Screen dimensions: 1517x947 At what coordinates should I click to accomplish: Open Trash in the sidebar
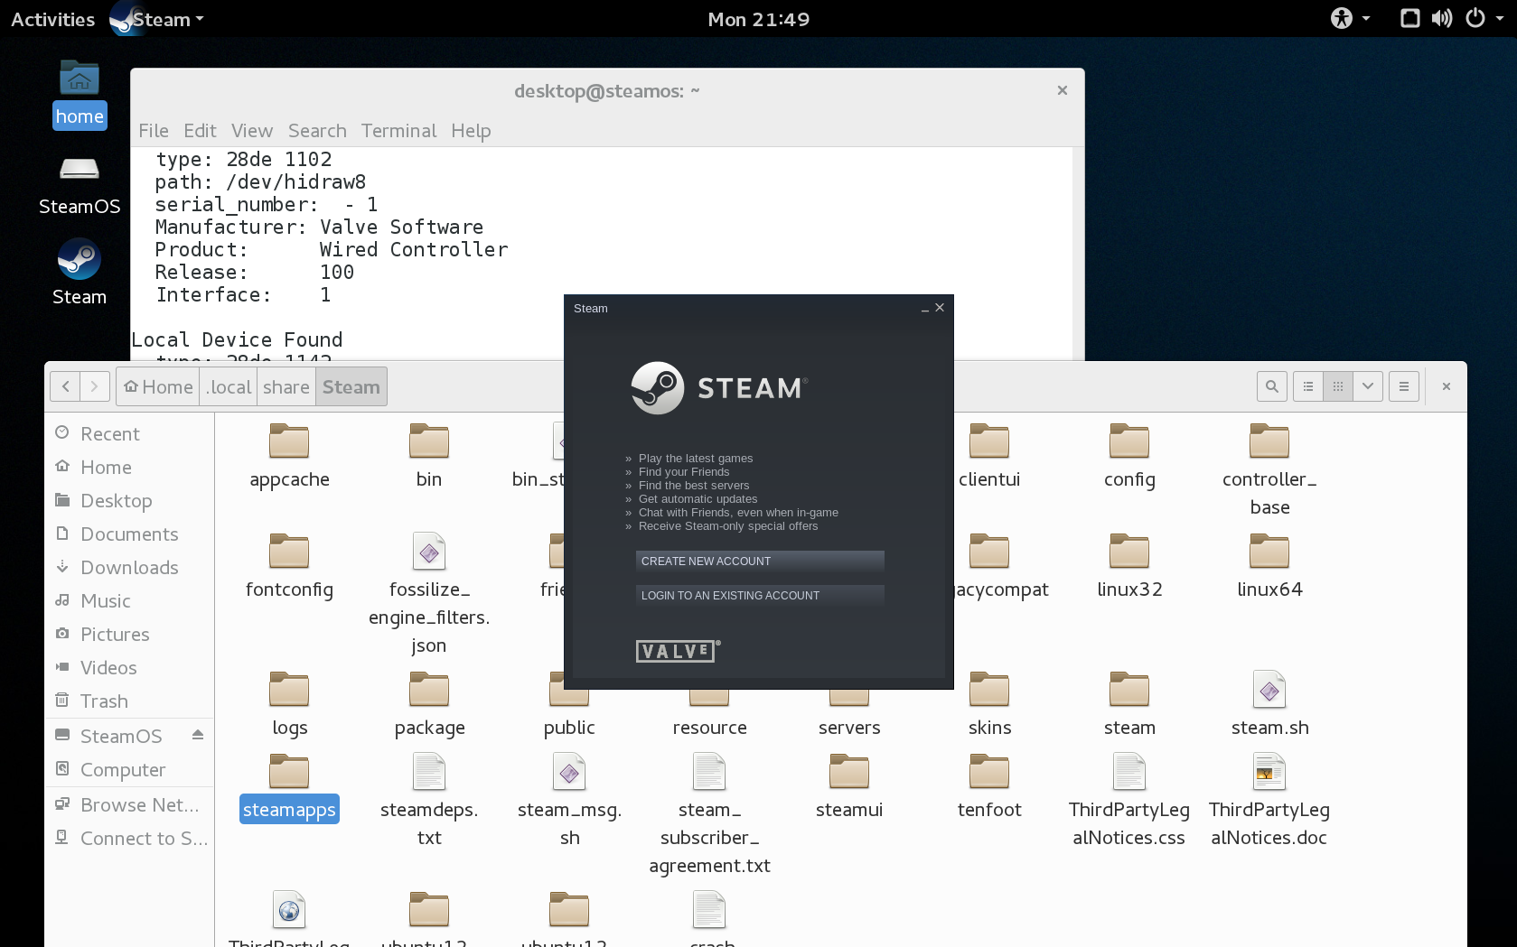click(129, 701)
